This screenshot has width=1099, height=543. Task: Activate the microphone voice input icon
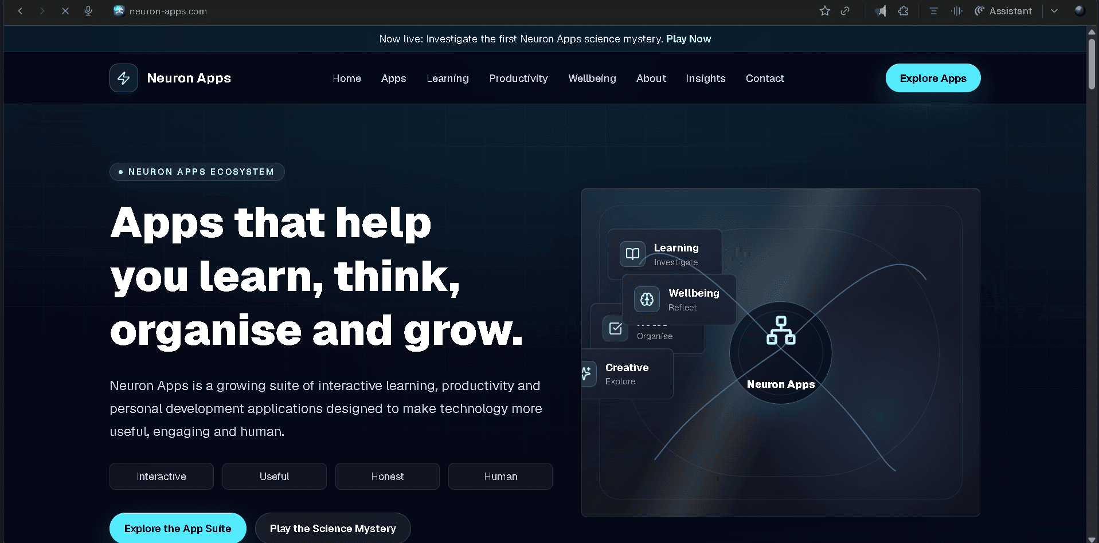(88, 11)
